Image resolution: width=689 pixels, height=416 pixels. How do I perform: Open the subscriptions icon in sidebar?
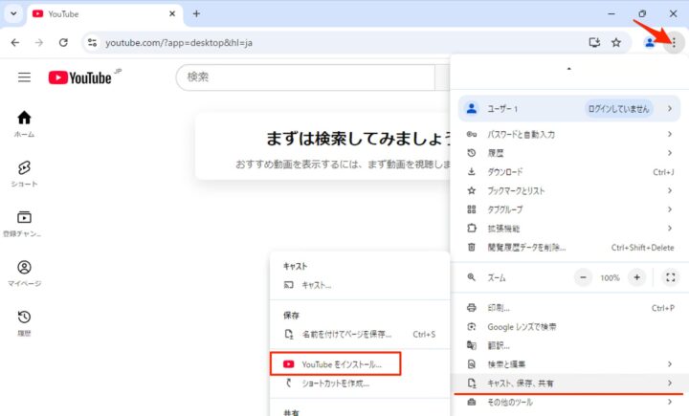tap(24, 223)
